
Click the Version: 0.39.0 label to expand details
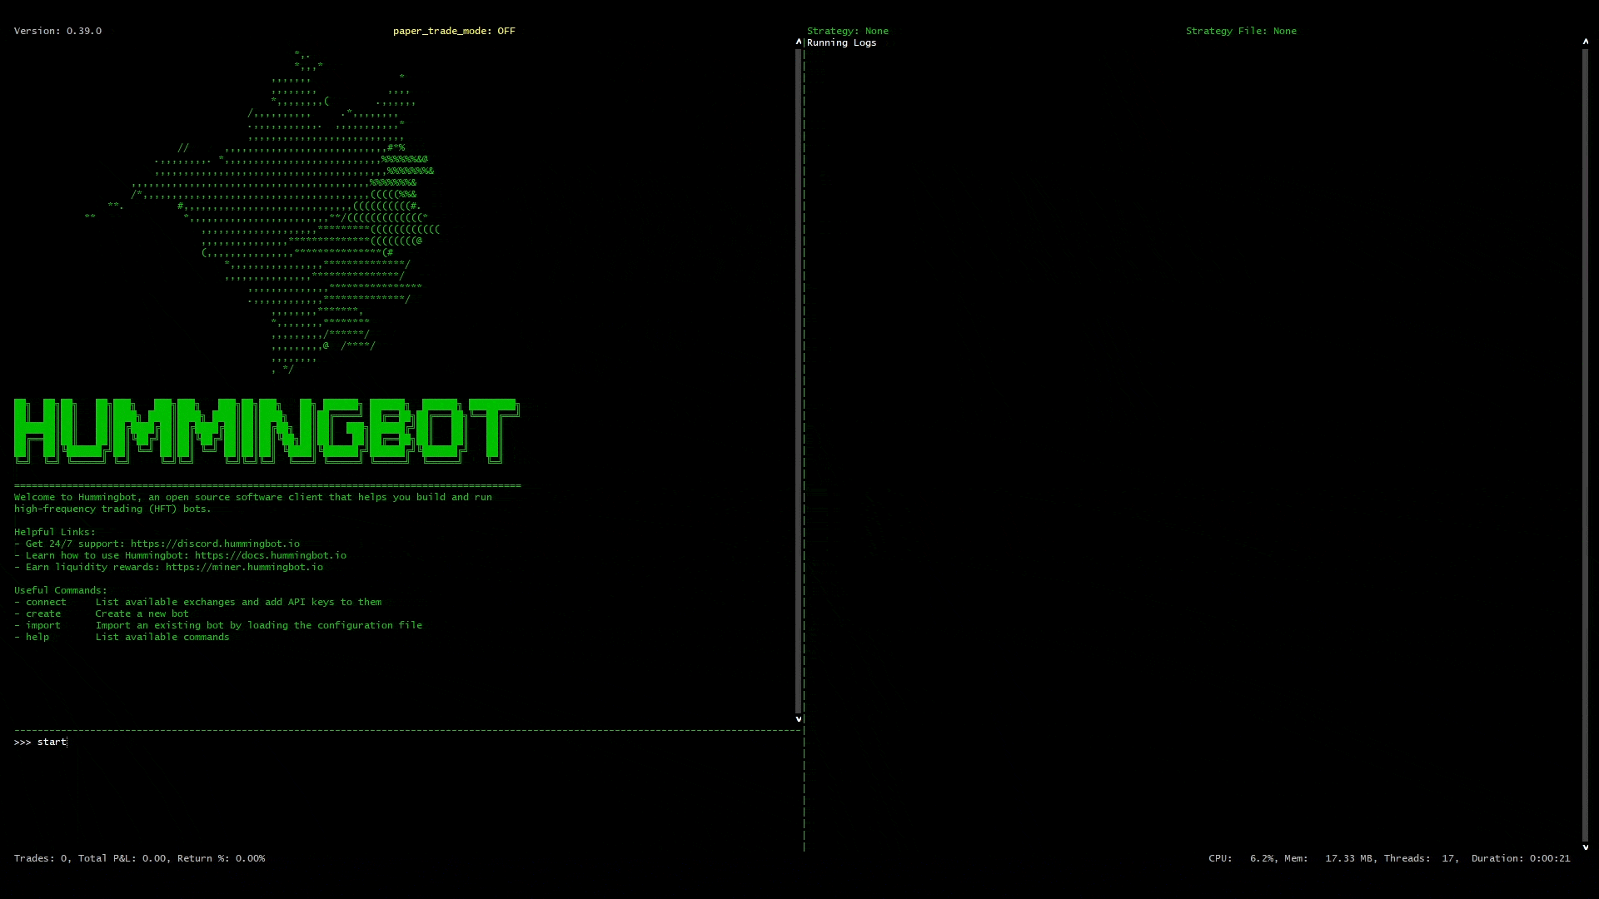[x=57, y=31]
